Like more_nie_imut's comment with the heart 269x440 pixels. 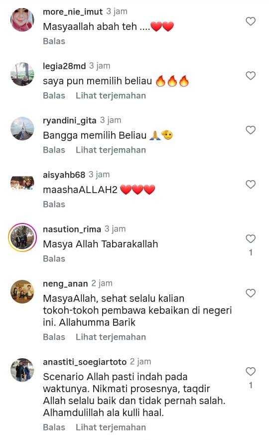click(251, 21)
